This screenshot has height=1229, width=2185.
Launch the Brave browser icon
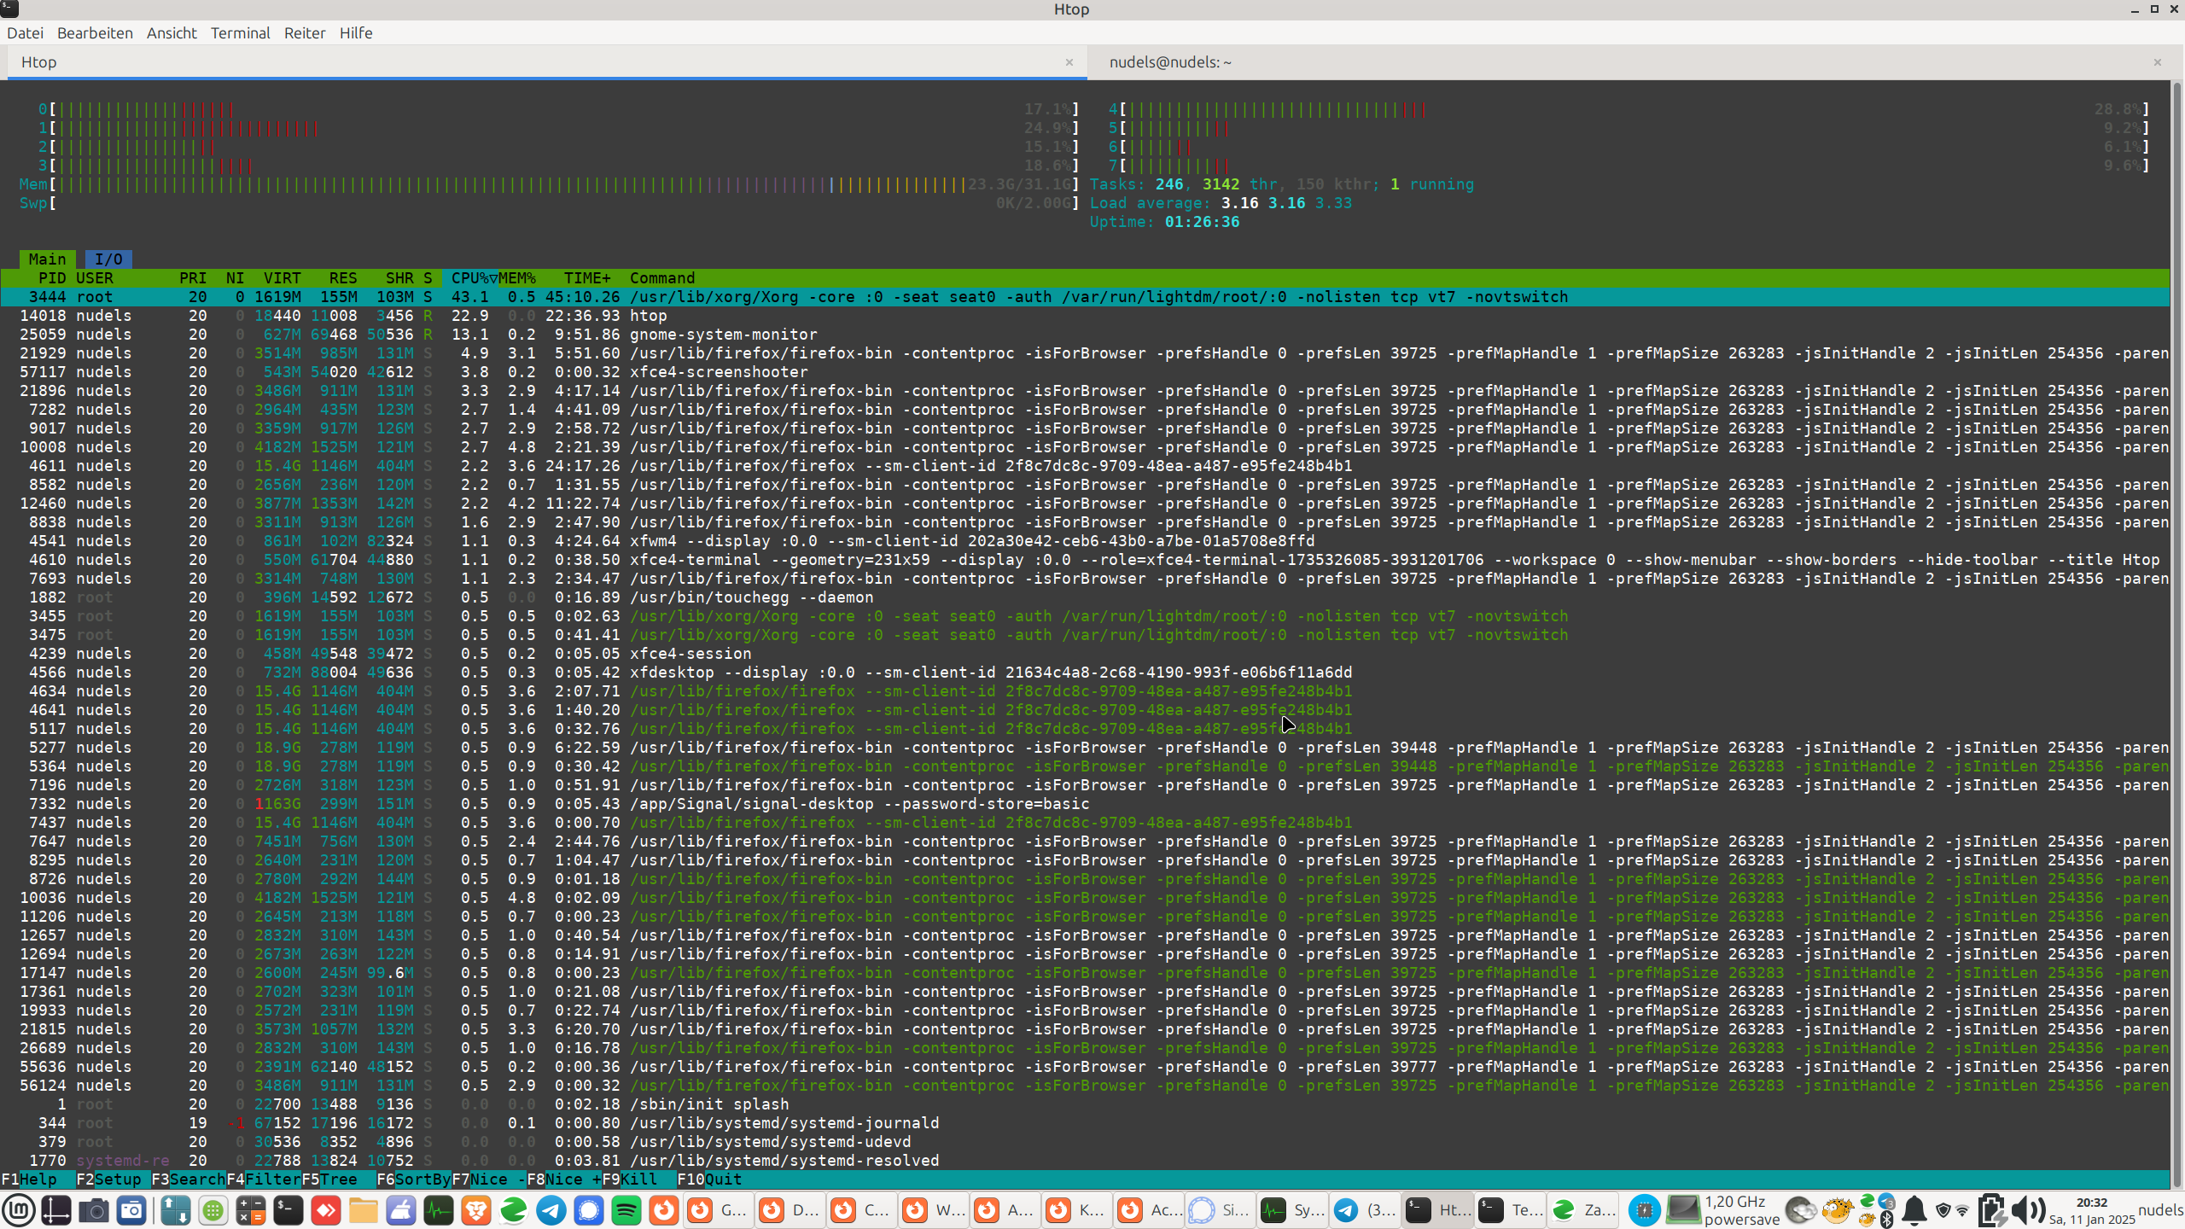click(x=476, y=1210)
